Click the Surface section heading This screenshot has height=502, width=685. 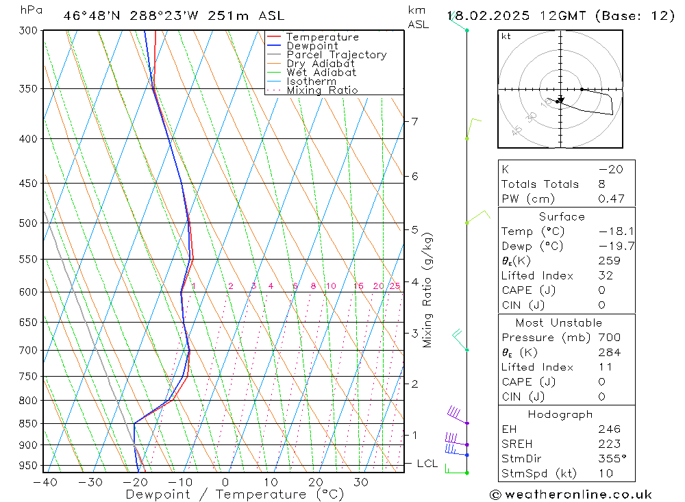click(x=562, y=216)
